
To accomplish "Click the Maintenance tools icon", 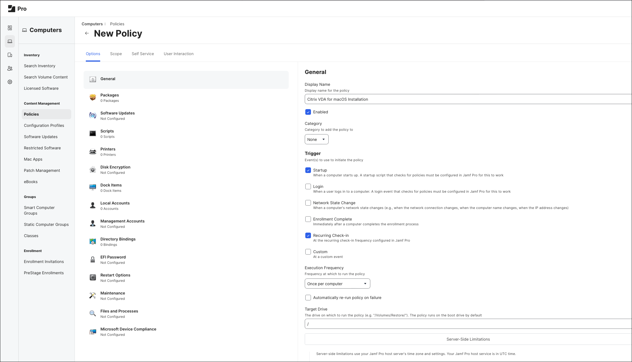I will [93, 295].
